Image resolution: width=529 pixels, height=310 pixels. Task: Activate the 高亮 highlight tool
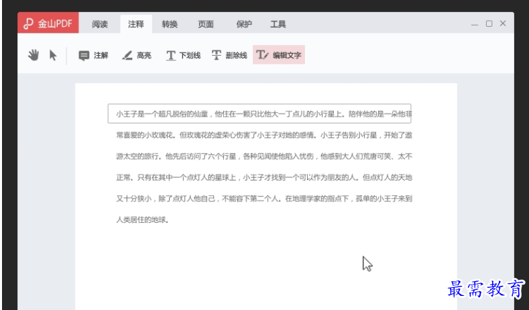point(137,56)
